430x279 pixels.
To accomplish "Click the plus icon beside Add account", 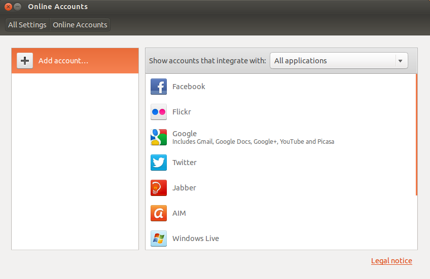I will tap(25, 61).
